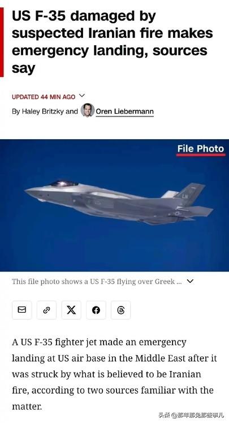
Task: Share article via email envelope icon
Action: click(22, 310)
